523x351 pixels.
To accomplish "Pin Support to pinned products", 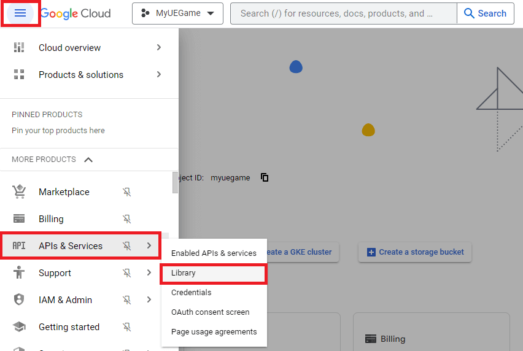I will 126,273.
